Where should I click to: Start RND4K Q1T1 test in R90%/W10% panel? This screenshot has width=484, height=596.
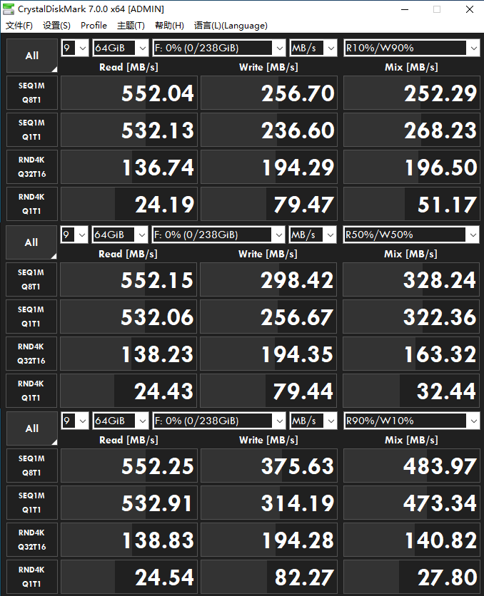[x=32, y=577]
